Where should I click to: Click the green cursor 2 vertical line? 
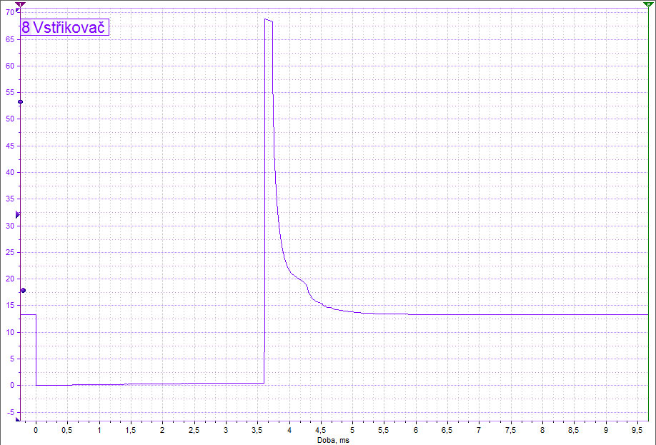tap(648, 214)
